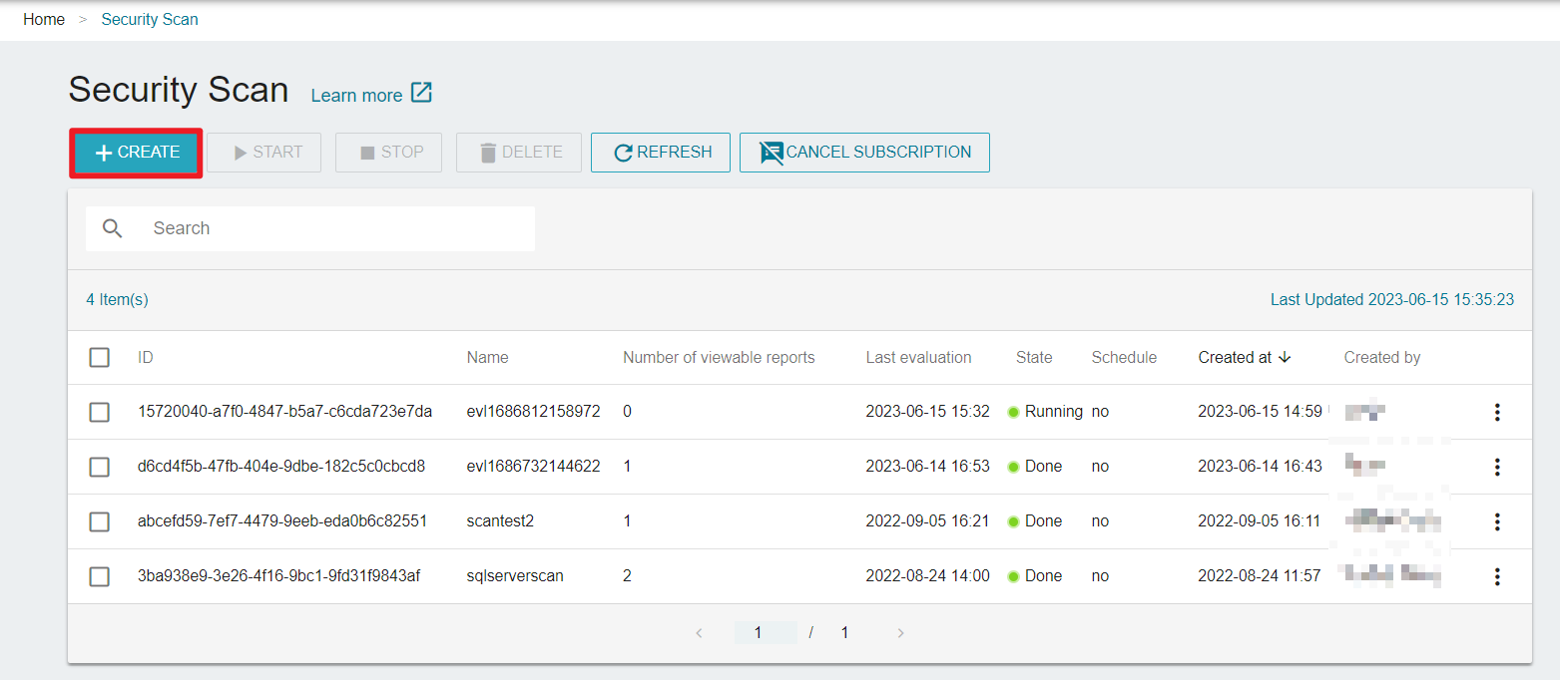Click the magnifier search icon
The width and height of the screenshot is (1560, 680).
(113, 228)
